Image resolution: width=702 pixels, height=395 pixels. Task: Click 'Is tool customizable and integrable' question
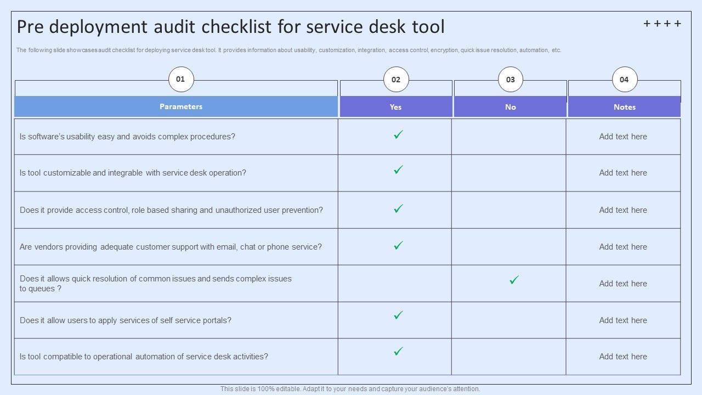[133, 173]
